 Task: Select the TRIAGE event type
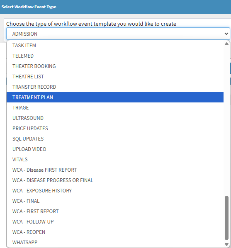115,108
